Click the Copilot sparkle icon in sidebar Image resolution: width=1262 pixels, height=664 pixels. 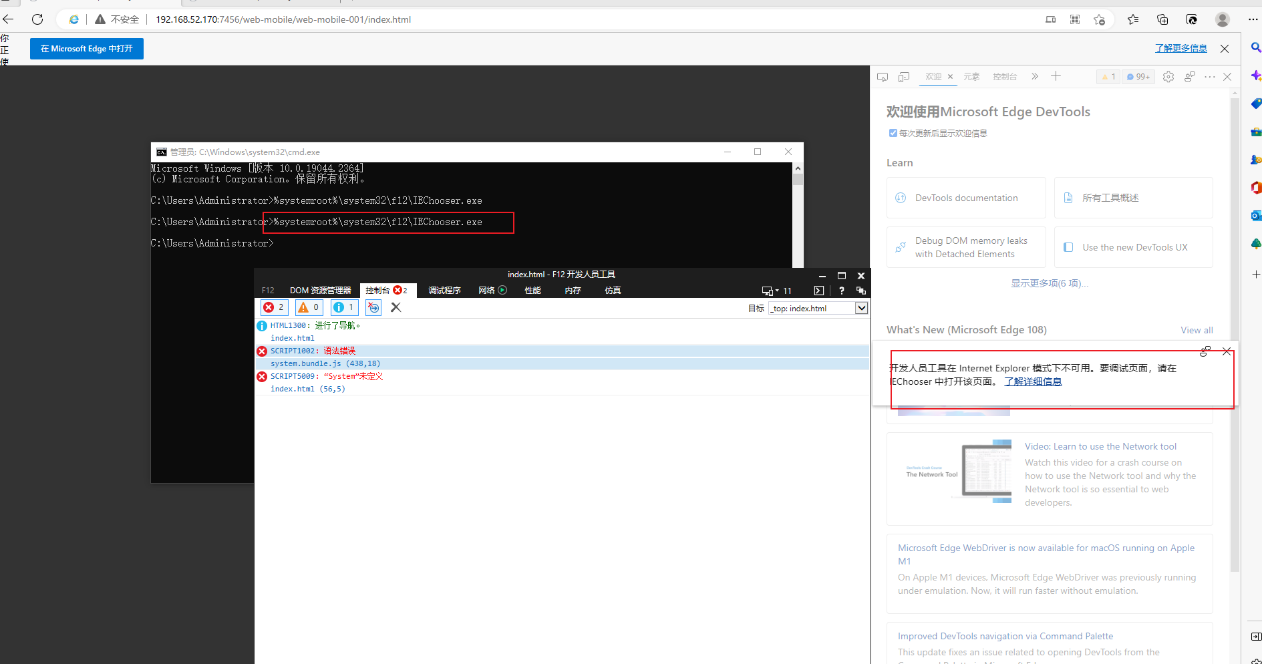[1255, 75]
